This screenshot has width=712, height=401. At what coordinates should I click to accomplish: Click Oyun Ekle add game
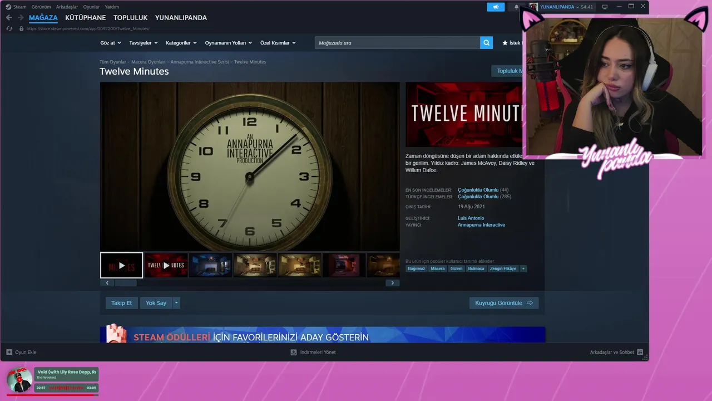(21, 352)
